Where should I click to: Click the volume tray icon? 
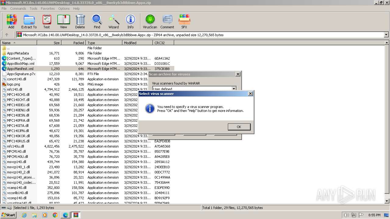coord(346,215)
